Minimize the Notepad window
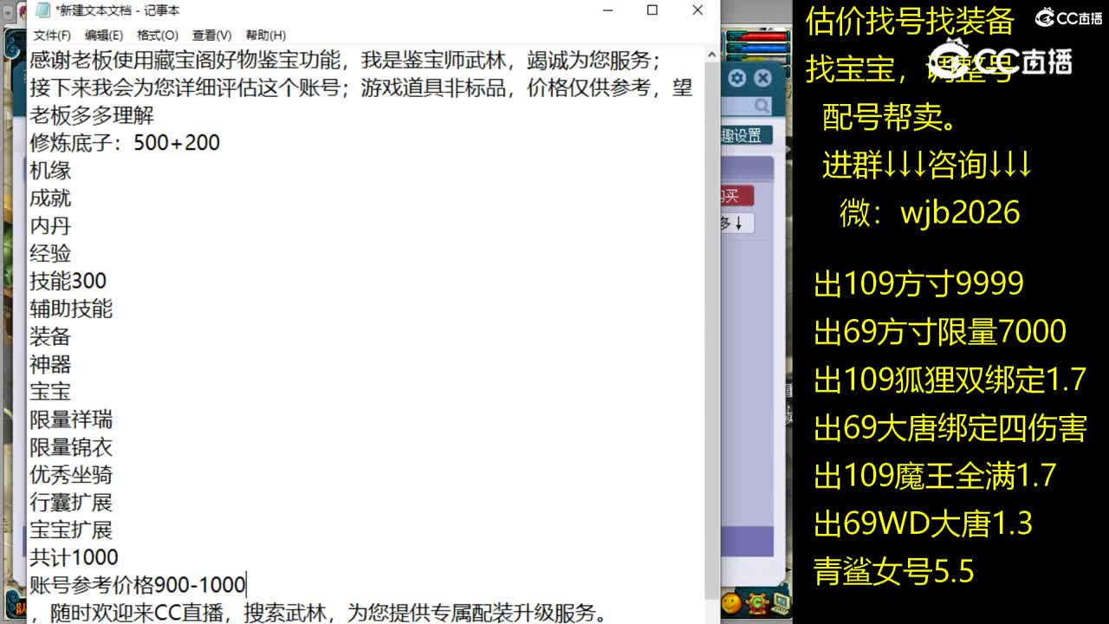This screenshot has height=624, width=1109. click(609, 10)
